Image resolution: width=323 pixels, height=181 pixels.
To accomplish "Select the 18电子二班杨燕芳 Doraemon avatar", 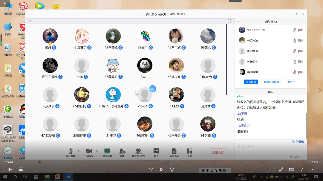I will point(113,95).
